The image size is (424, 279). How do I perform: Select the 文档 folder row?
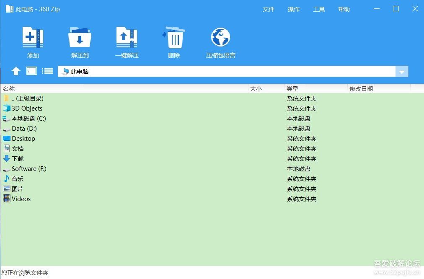[212, 148]
